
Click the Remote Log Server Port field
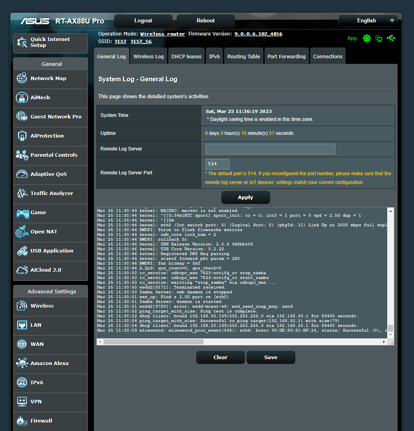(x=217, y=164)
